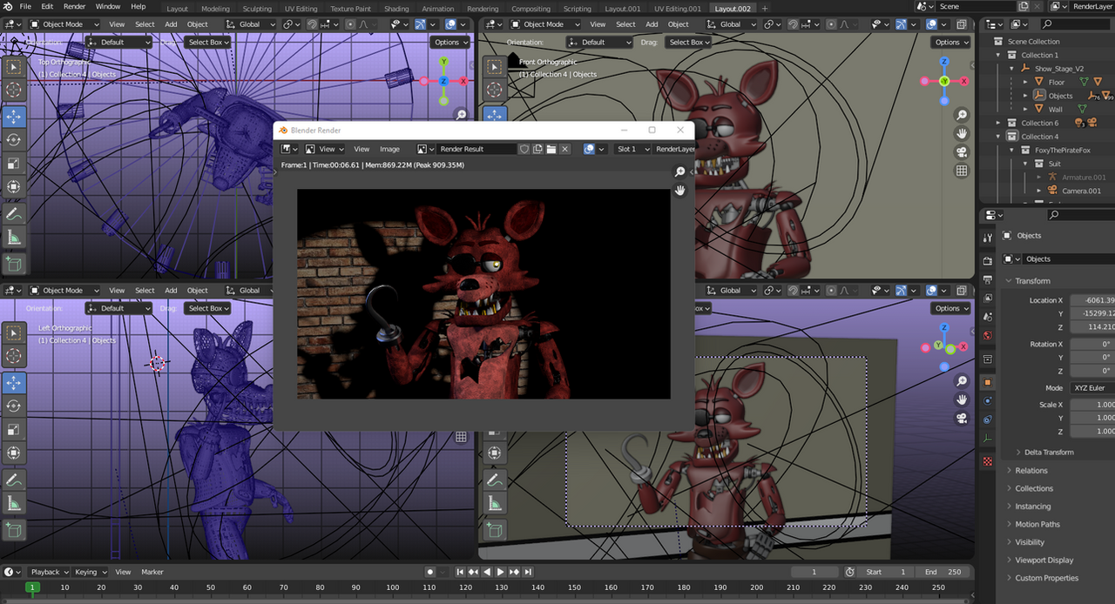Choose the Measure tool in Left Orthographic viewport
This screenshot has height=604, width=1115.
pyautogui.click(x=14, y=503)
